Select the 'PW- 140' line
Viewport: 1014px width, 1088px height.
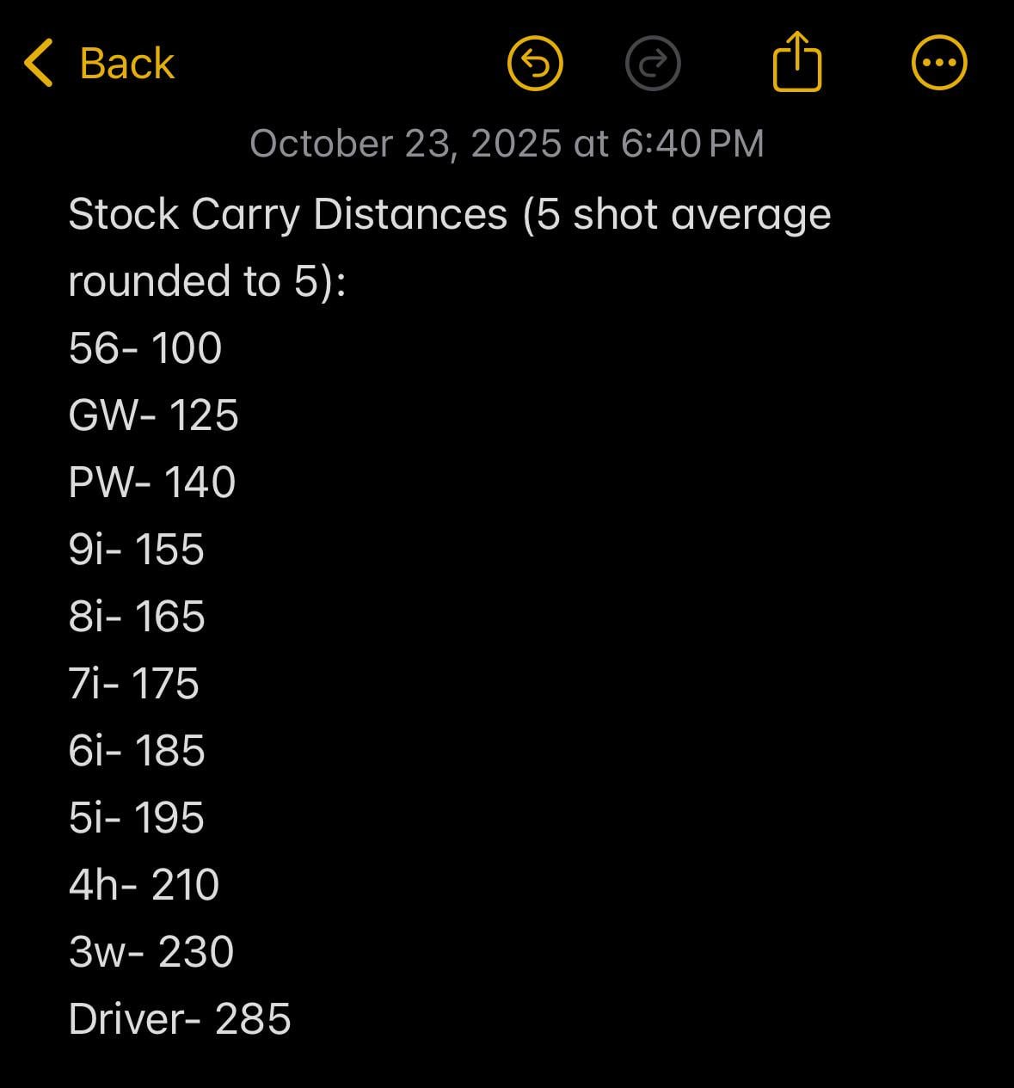pyautogui.click(x=151, y=483)
